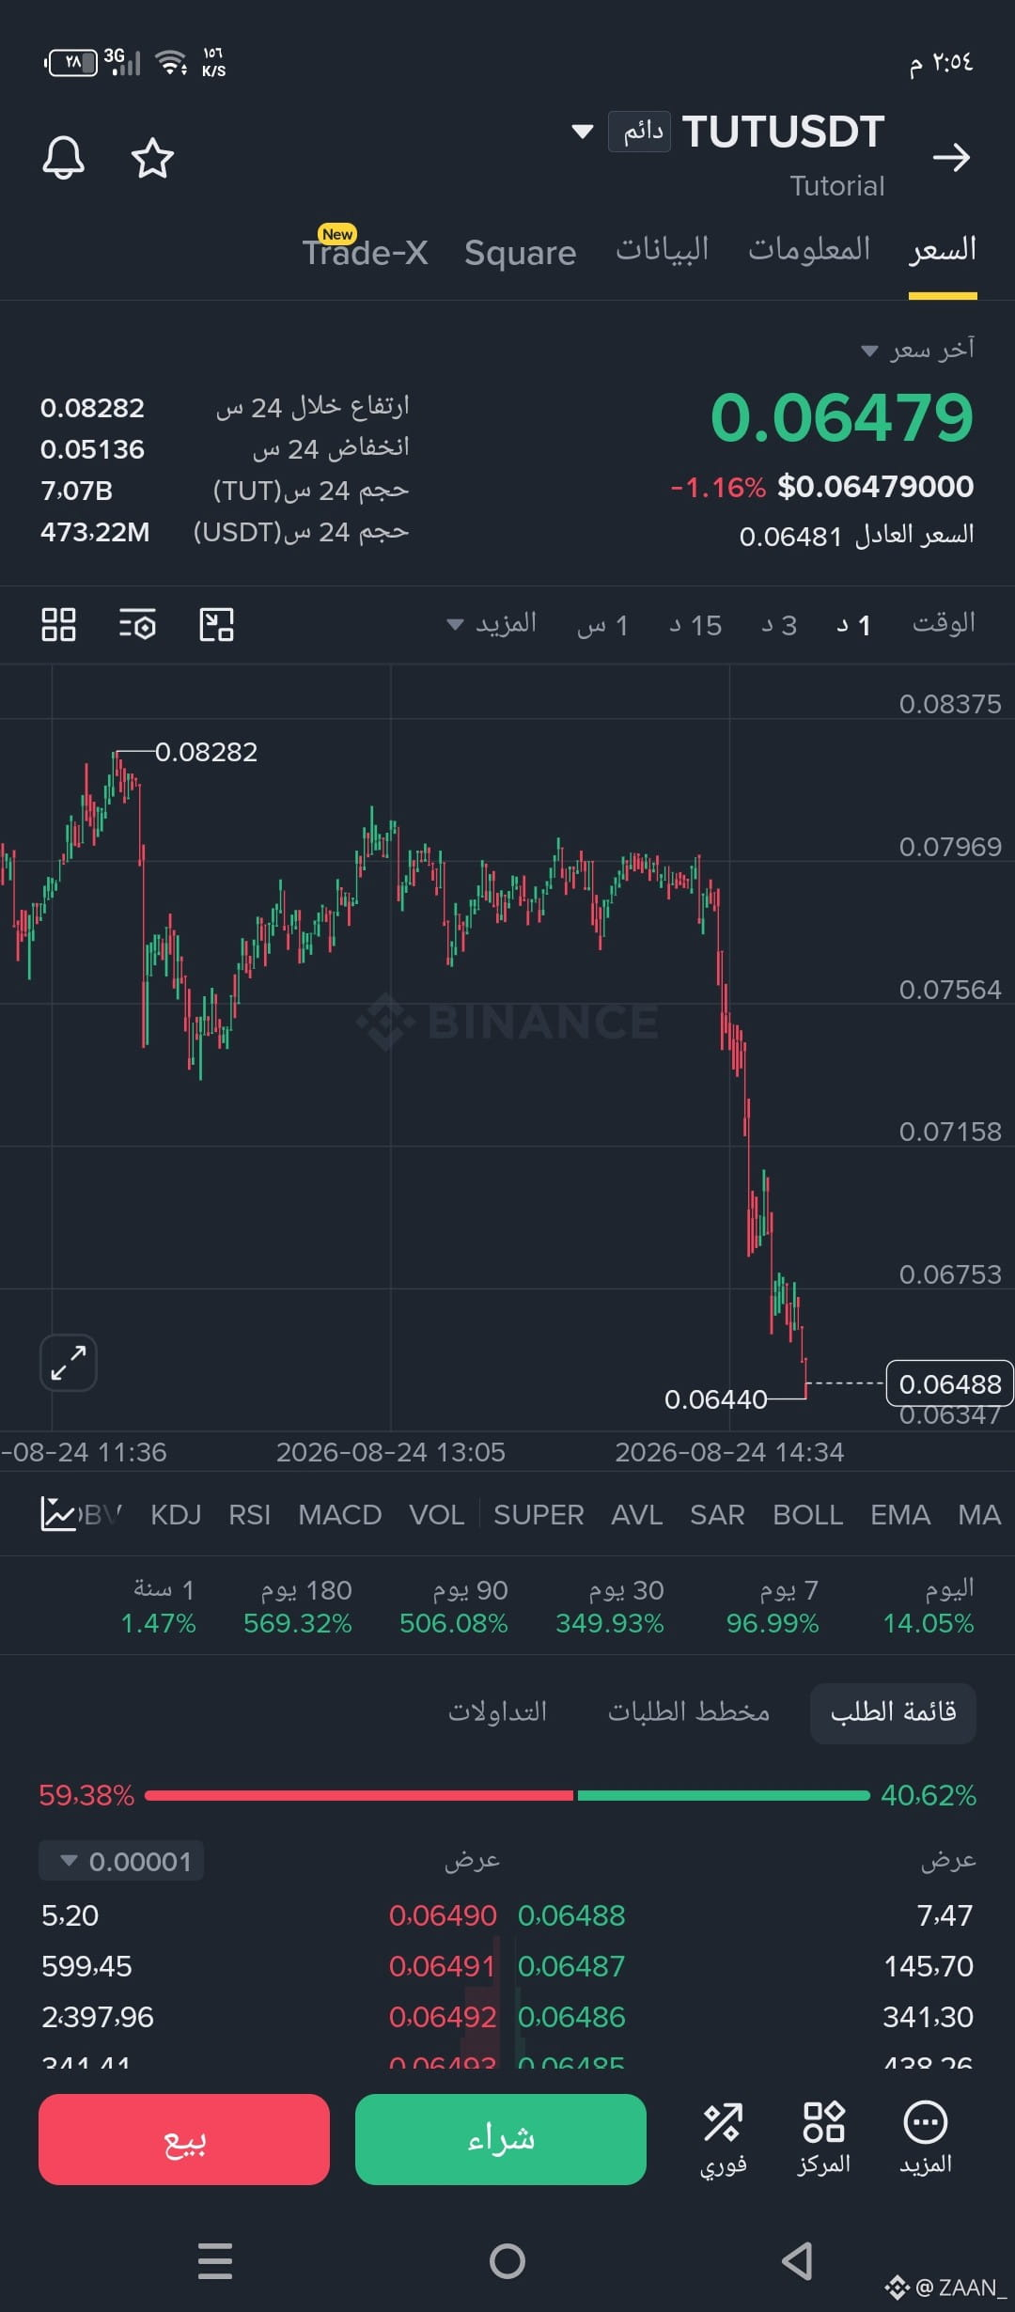The image size is (1015, 2312).
Task: Select the 15 د timeframe
Action: [695, 625]
